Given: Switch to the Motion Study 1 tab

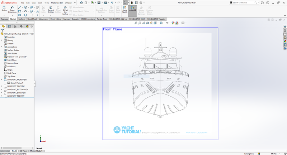Looking at the screenshot, I should 36,151.
